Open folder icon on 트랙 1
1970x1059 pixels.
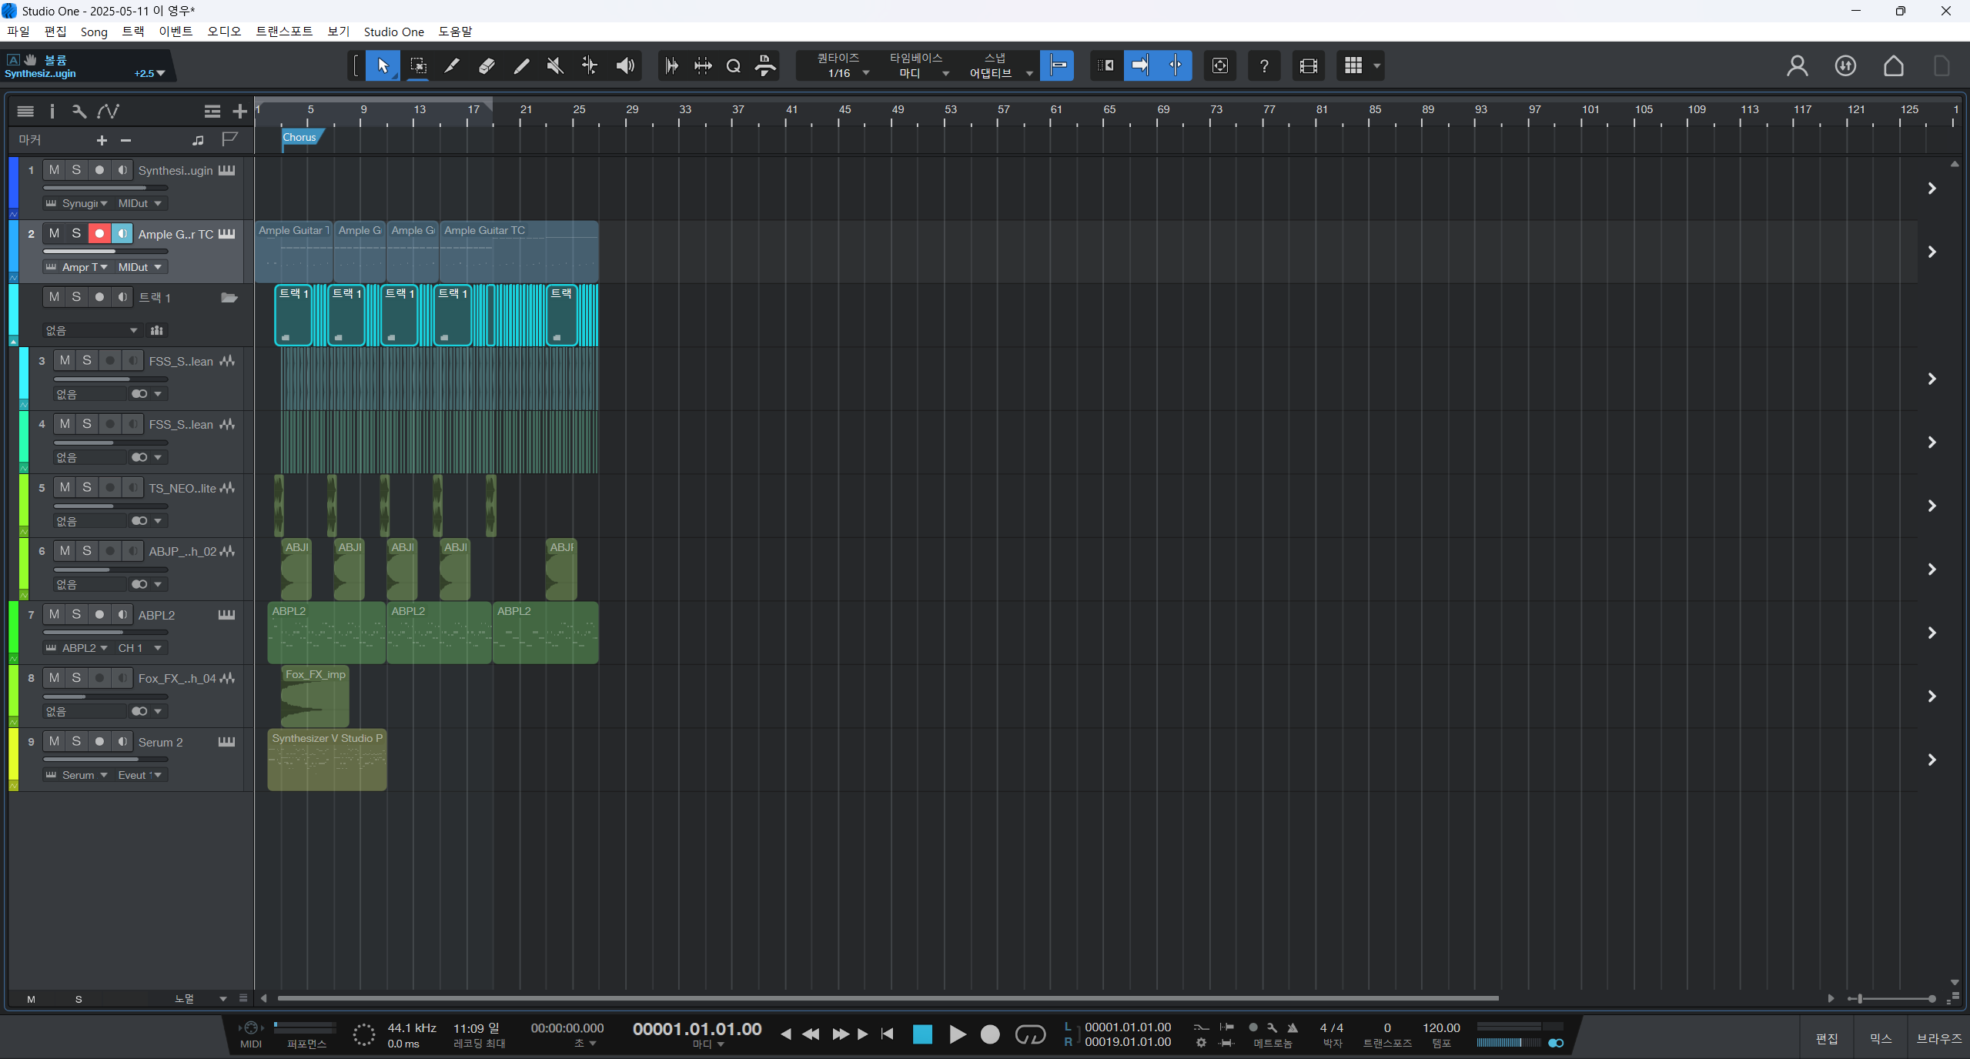click(x=229, y=298)
